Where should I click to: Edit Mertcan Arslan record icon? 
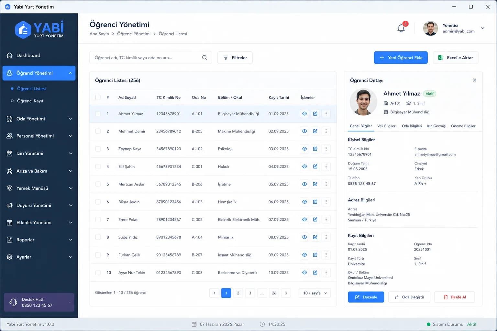tap(315, 184)
